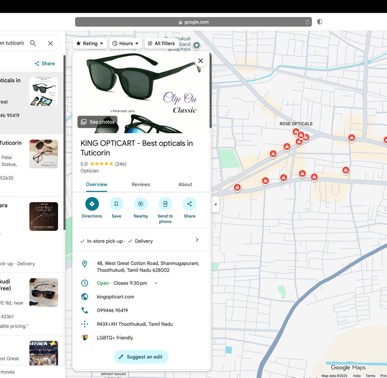Viewport: 387px width, 378px height.
Task: Share the search results list
Action: (x=45, y=64)
